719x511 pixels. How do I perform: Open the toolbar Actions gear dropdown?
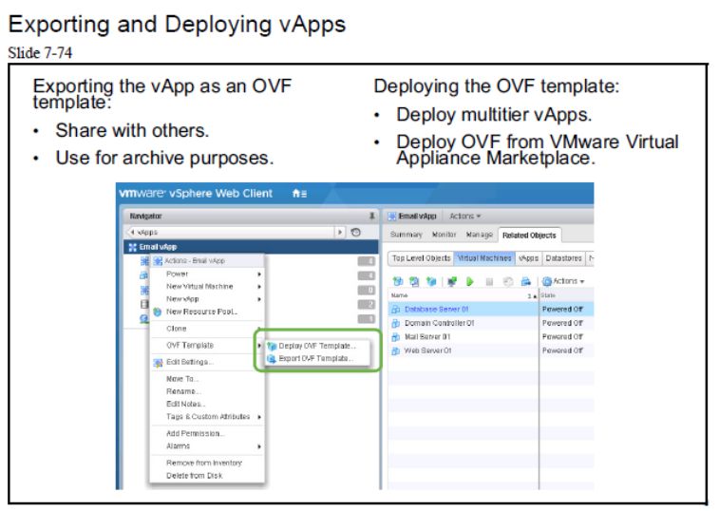tap(563, 281)
